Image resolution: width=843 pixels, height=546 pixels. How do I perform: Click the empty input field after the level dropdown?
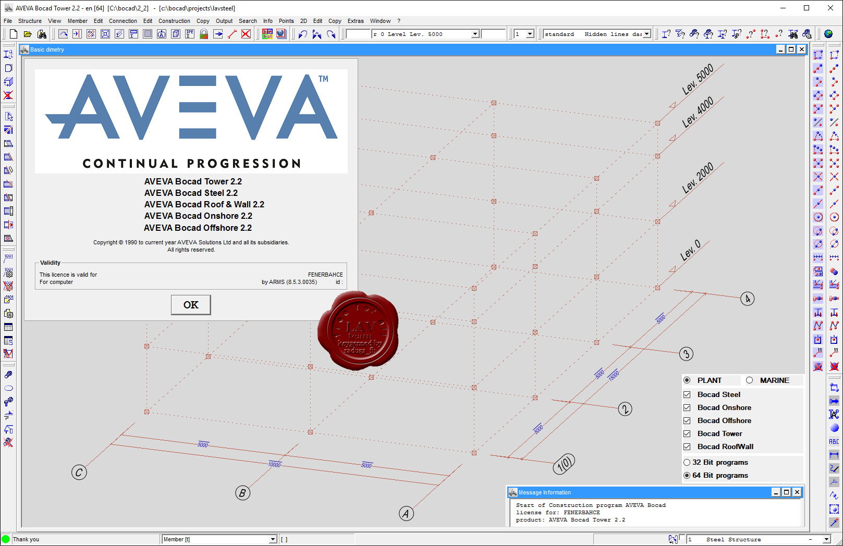493,34
